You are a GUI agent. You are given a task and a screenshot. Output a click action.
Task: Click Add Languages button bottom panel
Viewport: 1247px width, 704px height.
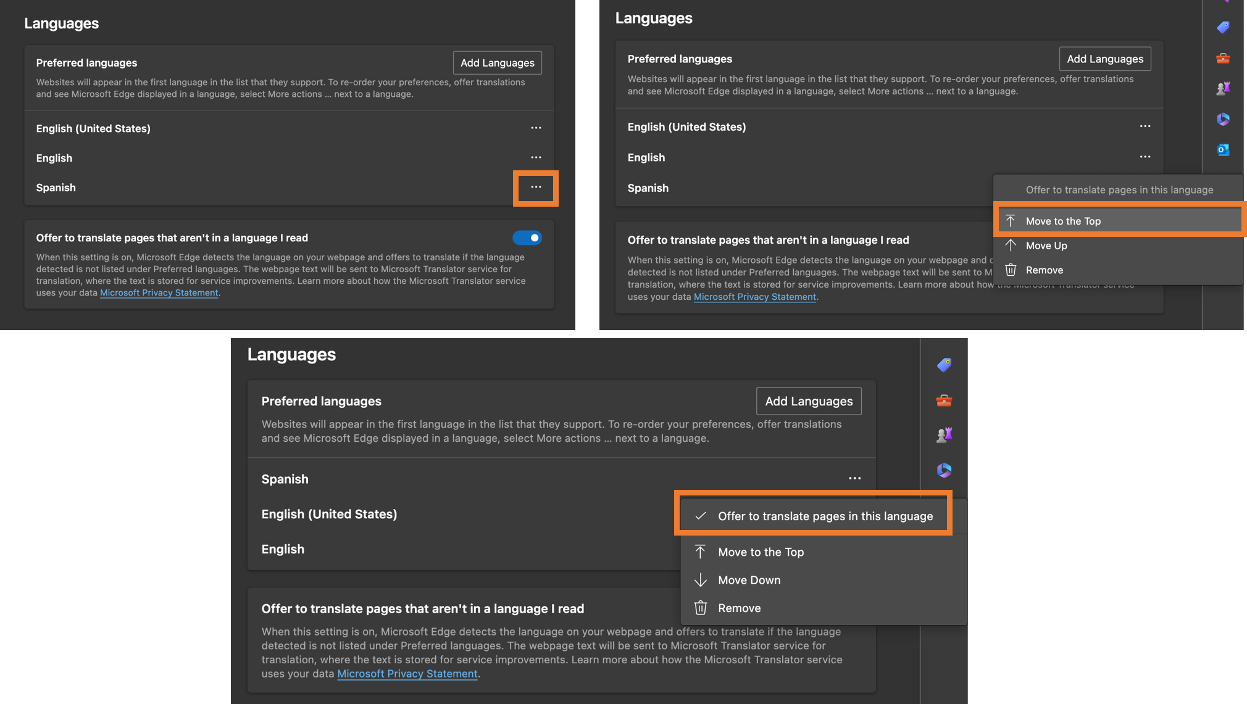pos(809,401)
